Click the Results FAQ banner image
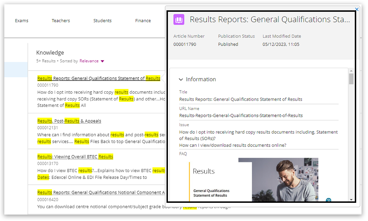The image size is (368, 221). tap(254, 180)
